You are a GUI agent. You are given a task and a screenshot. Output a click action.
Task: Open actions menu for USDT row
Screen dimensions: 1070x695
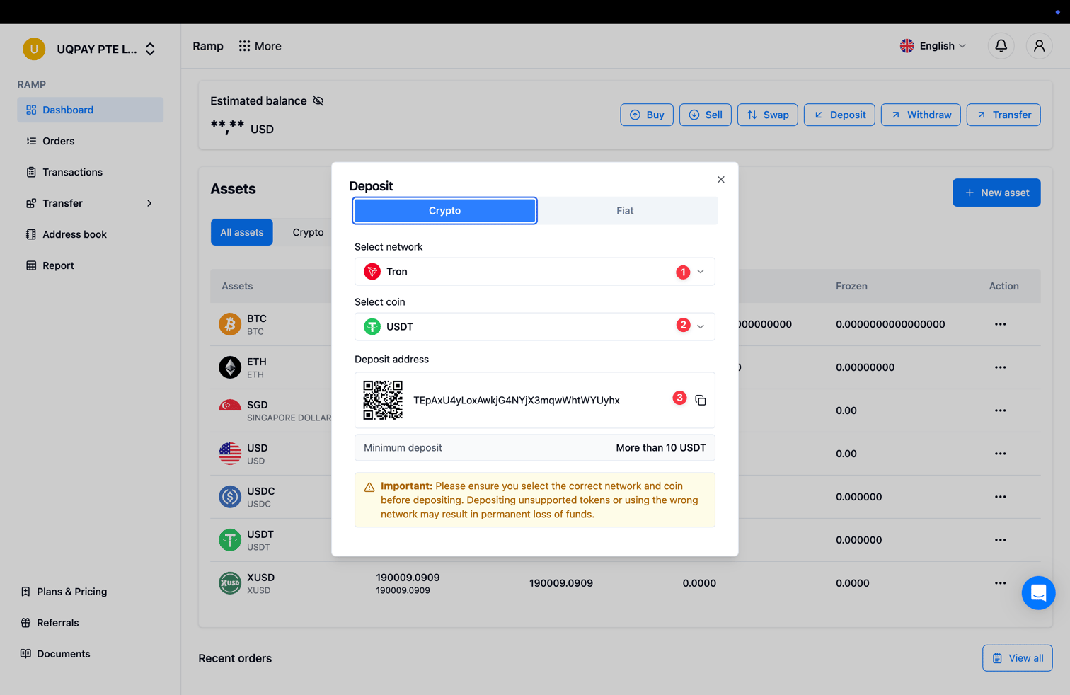(1000, 540)
